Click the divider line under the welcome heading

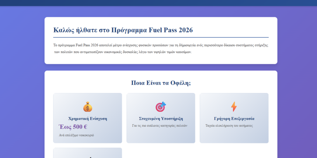pyautogui.click(x=161, y=37)
